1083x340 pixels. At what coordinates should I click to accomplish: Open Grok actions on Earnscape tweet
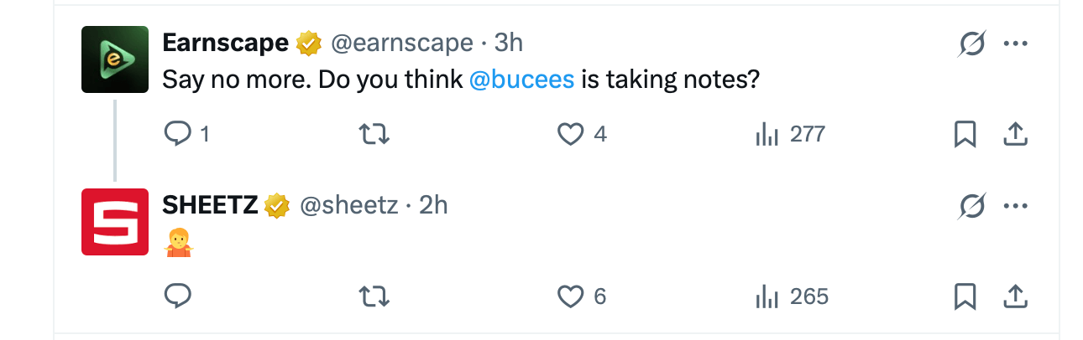click(x=971, y=44)
